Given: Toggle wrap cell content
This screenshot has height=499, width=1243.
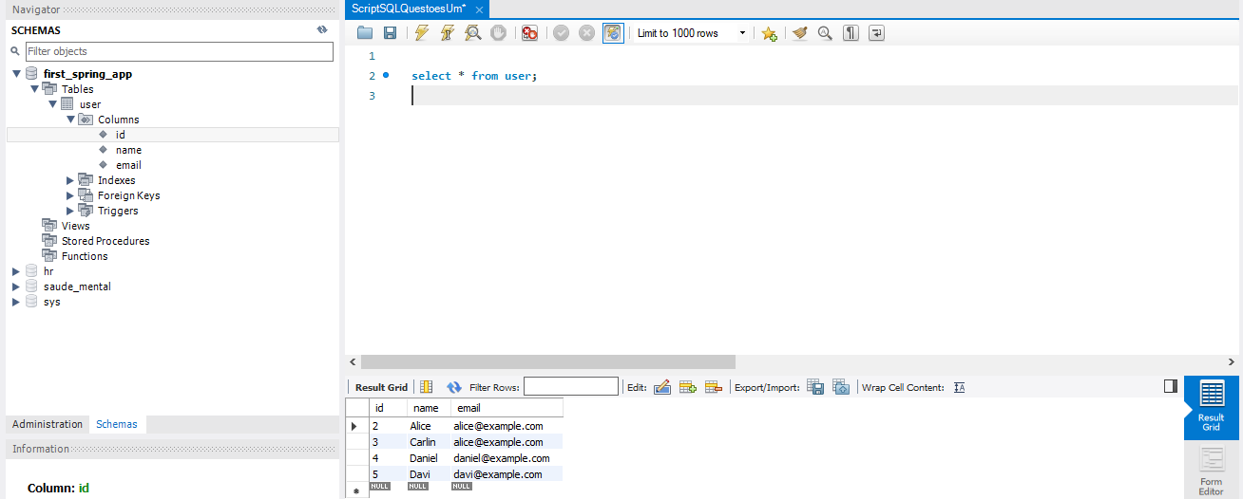Looking at the screenshot, I should 960,387.
